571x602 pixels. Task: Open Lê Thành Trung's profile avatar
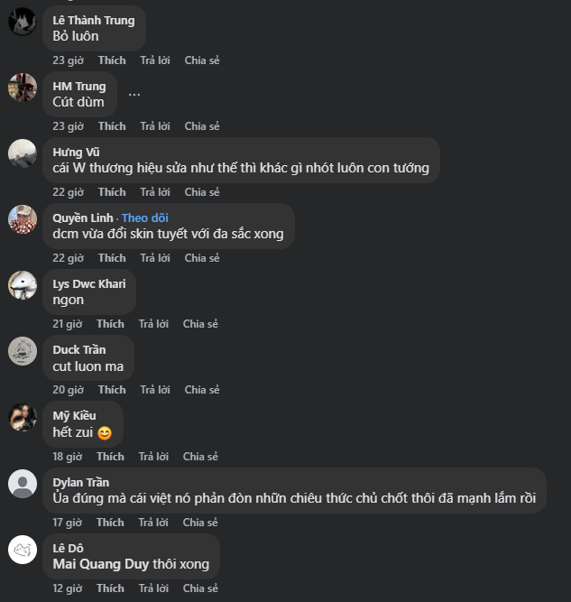coord(23,22)
